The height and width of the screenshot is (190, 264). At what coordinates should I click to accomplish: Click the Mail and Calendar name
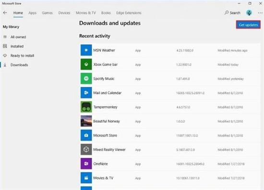click(107, 93)
